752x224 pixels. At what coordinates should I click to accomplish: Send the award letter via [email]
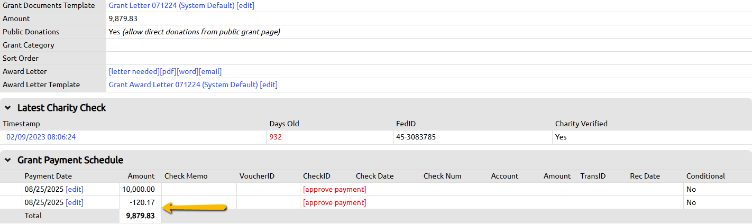pos(210,71)
